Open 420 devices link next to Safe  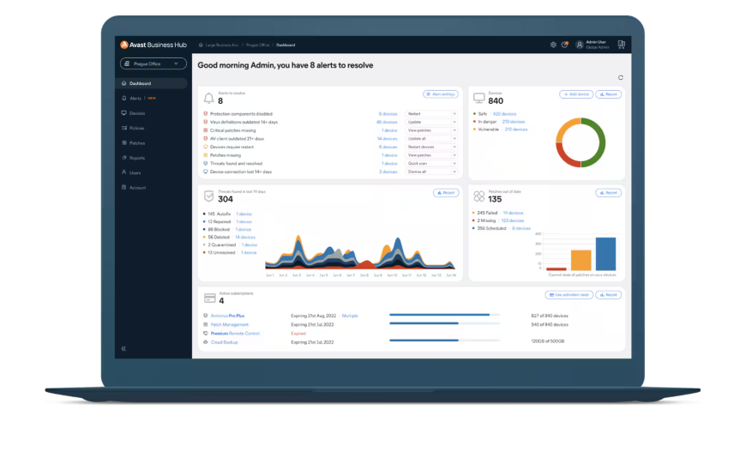pos(504,114)
